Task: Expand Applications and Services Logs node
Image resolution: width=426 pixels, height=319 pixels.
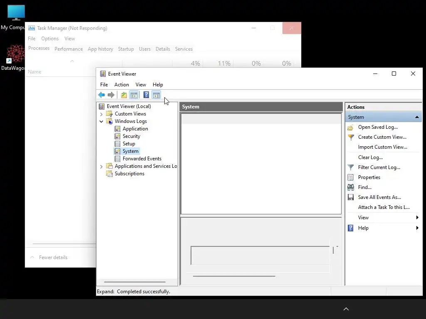Action: (102, 167)
